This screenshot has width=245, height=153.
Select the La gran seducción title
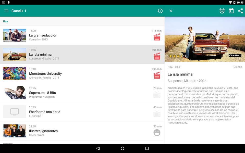43,35
